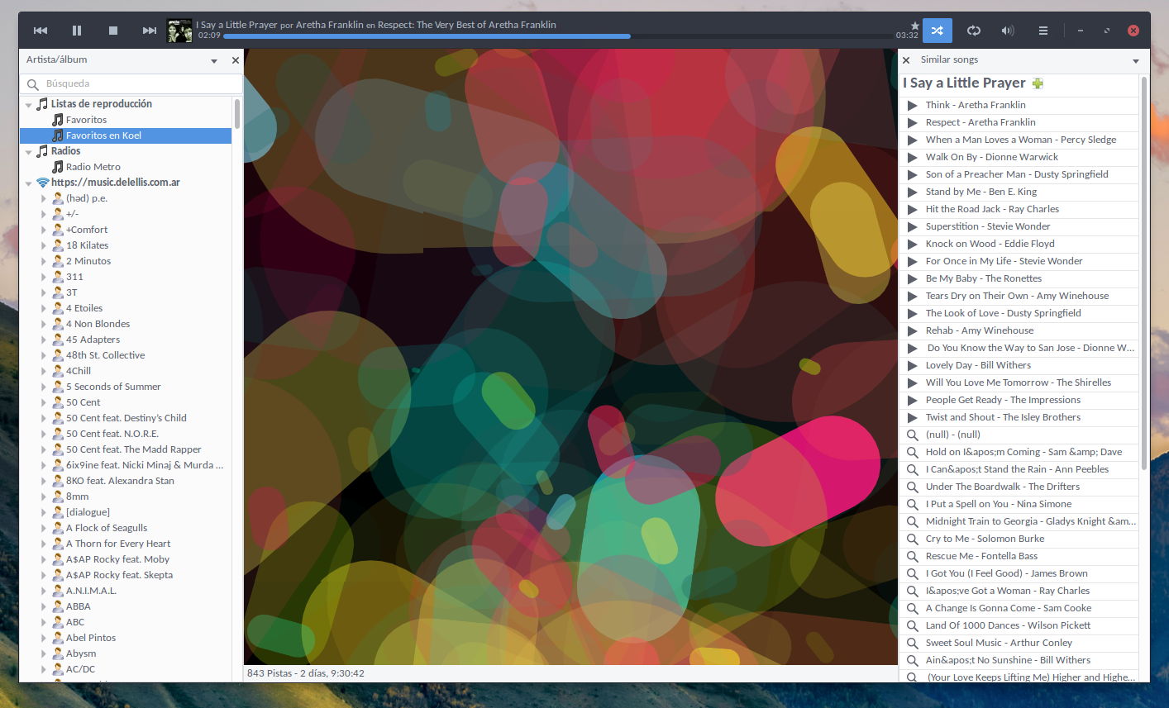Close the Artista/álbum sidebar

pyautogui.click(x=236, y=60)
